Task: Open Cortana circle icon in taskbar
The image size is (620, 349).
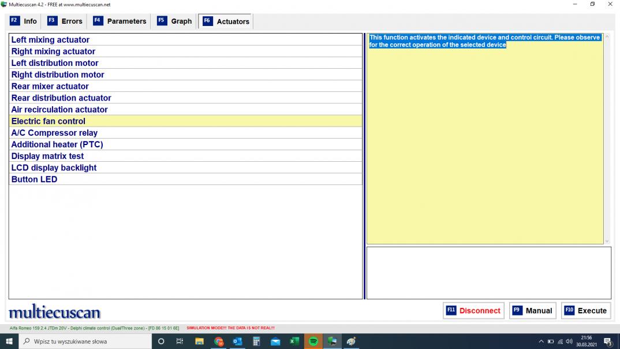Action: click(161, 341)
